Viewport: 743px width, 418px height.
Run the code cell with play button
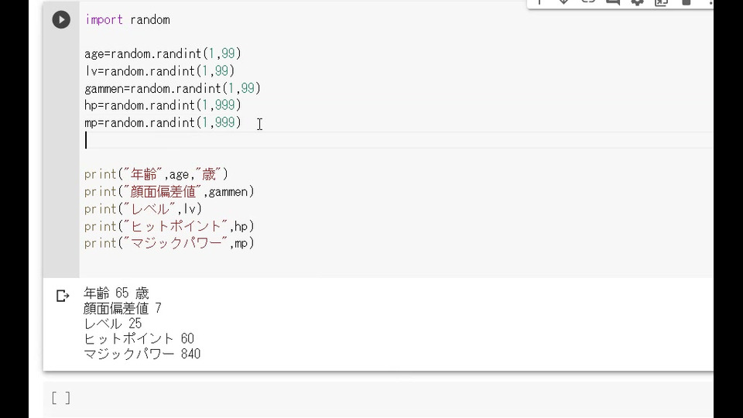tap(61, 20)
